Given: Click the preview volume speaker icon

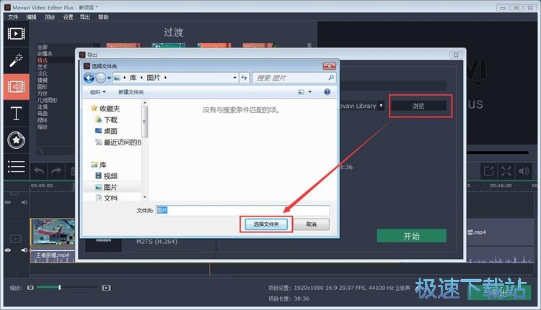Looking at the screenshot, I should [x=524, y=171].
